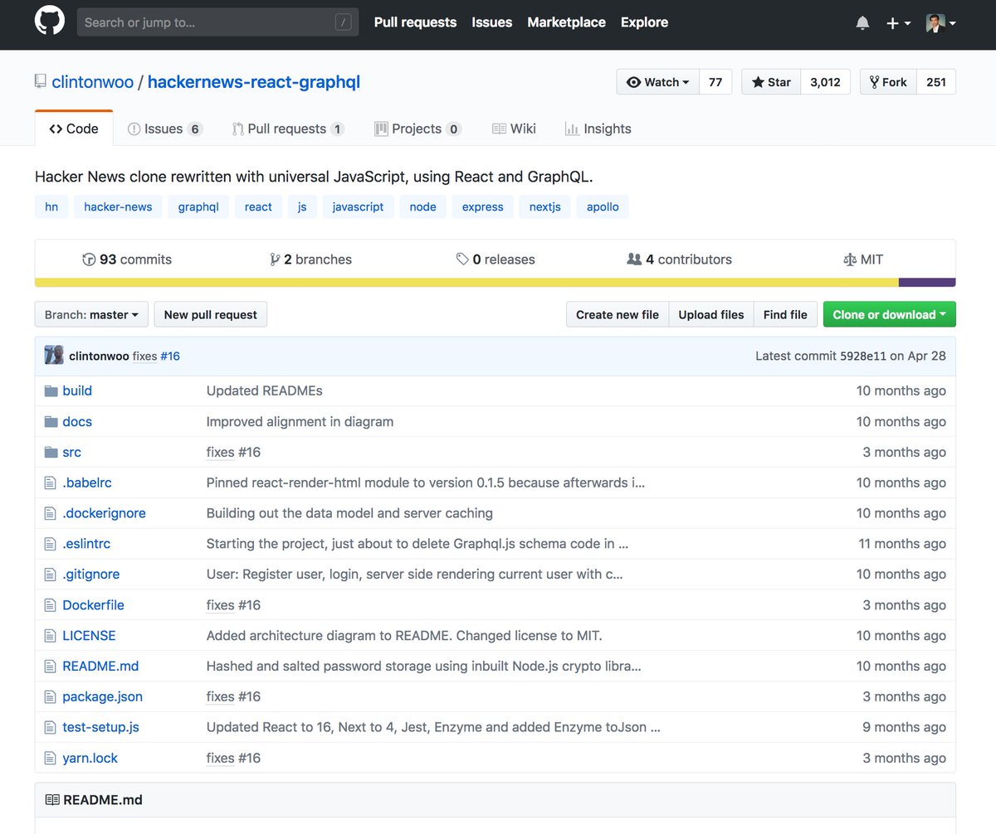The width and height of the screenshot is (996, 834).
Task: Open hackernews-react-graphql repository name link
Action: pos(254,82)
